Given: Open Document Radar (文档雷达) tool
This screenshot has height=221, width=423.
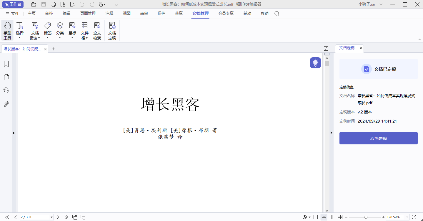Looking at the screenshot, I should [35, 30].
